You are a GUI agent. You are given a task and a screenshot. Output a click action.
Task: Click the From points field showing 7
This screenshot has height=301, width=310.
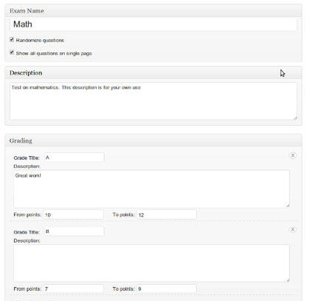point(74,288)
